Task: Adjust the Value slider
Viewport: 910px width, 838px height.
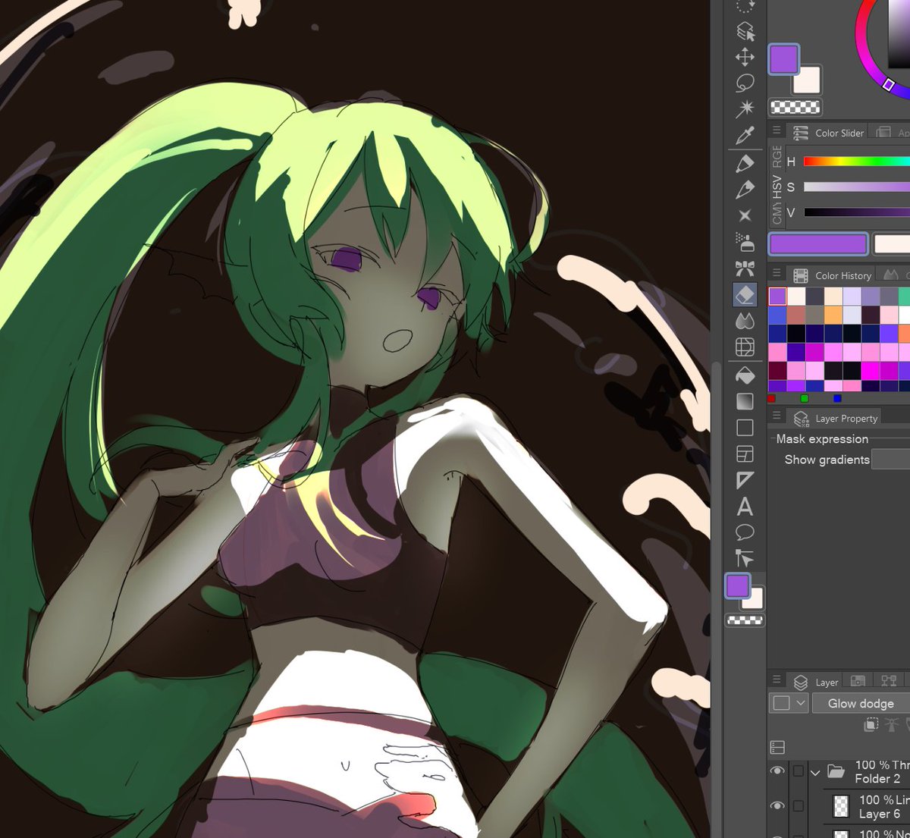Action: tap(857, 212)
